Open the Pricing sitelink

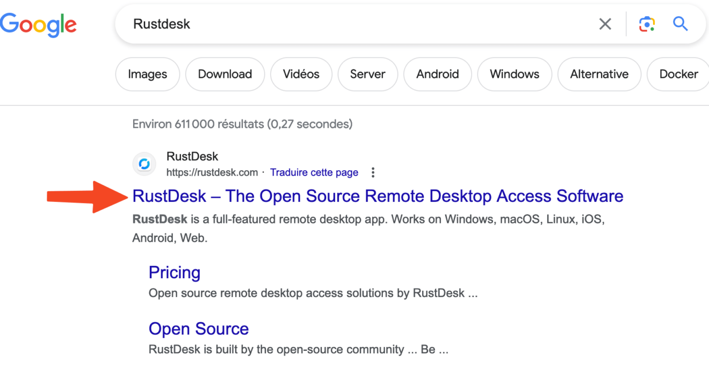(x=175, y=272)
